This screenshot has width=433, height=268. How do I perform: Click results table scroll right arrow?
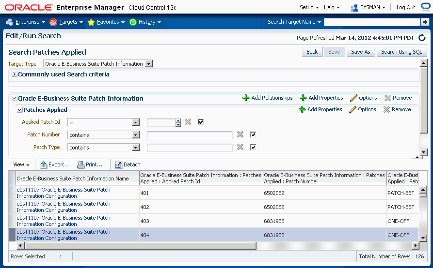(x=416, y=245)
